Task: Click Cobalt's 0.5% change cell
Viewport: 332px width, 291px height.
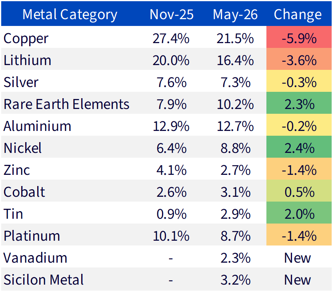Action: (x=299, y=191)
